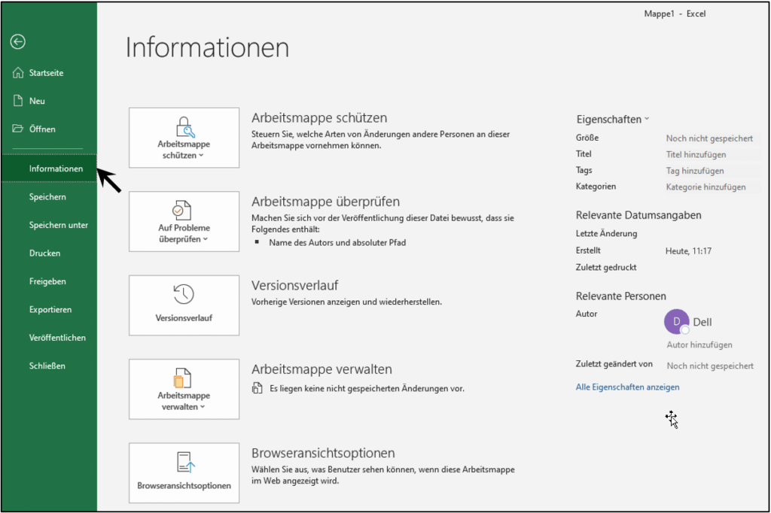
Task: Click the Startseite house icon
Action: click(18, 73)
